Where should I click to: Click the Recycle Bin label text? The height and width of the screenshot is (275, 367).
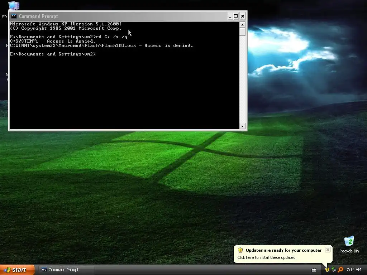click(349, 251)
